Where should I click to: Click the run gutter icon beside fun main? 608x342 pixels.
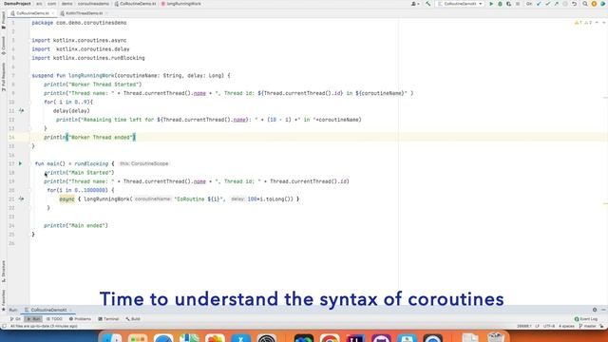coord(20,163)
